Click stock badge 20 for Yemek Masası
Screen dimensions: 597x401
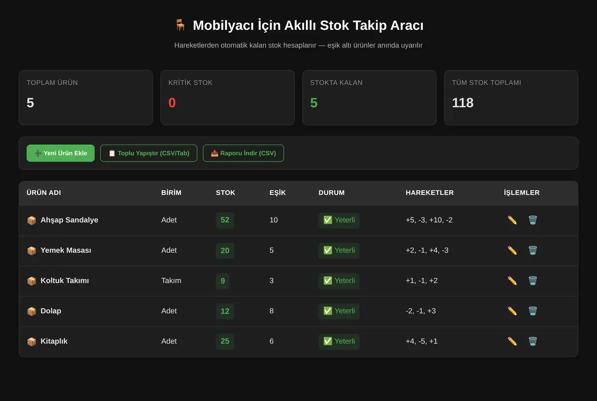(x=225, y=250)
